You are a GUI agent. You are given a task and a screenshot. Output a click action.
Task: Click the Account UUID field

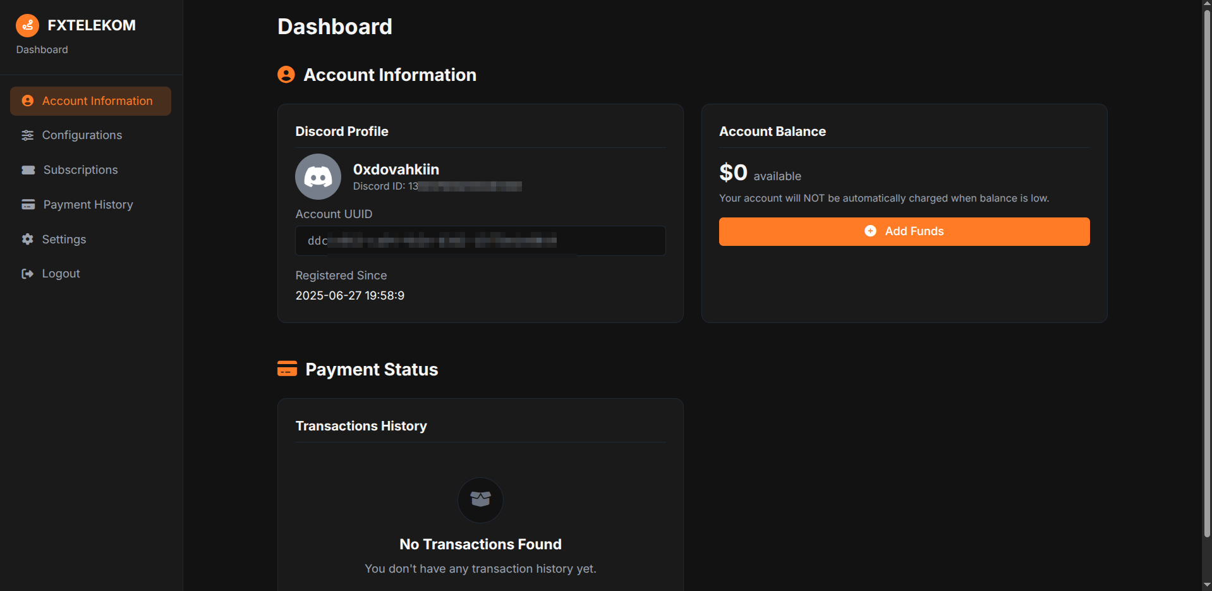[x=480, y=241]
